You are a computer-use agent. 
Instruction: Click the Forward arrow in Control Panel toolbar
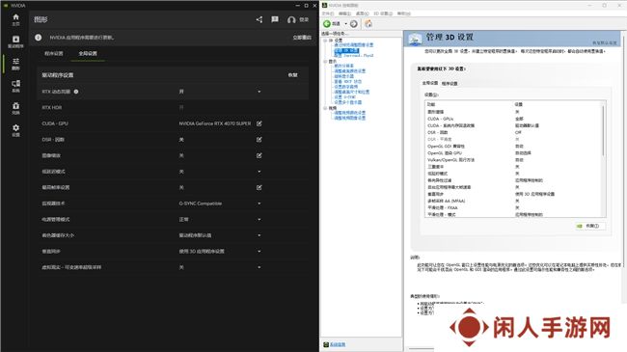353,24
